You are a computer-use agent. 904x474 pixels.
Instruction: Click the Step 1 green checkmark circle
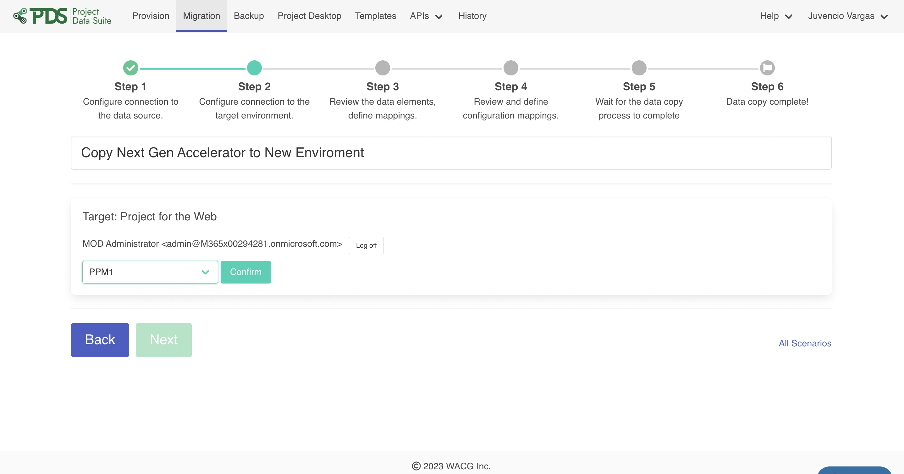tap(130, 68)
